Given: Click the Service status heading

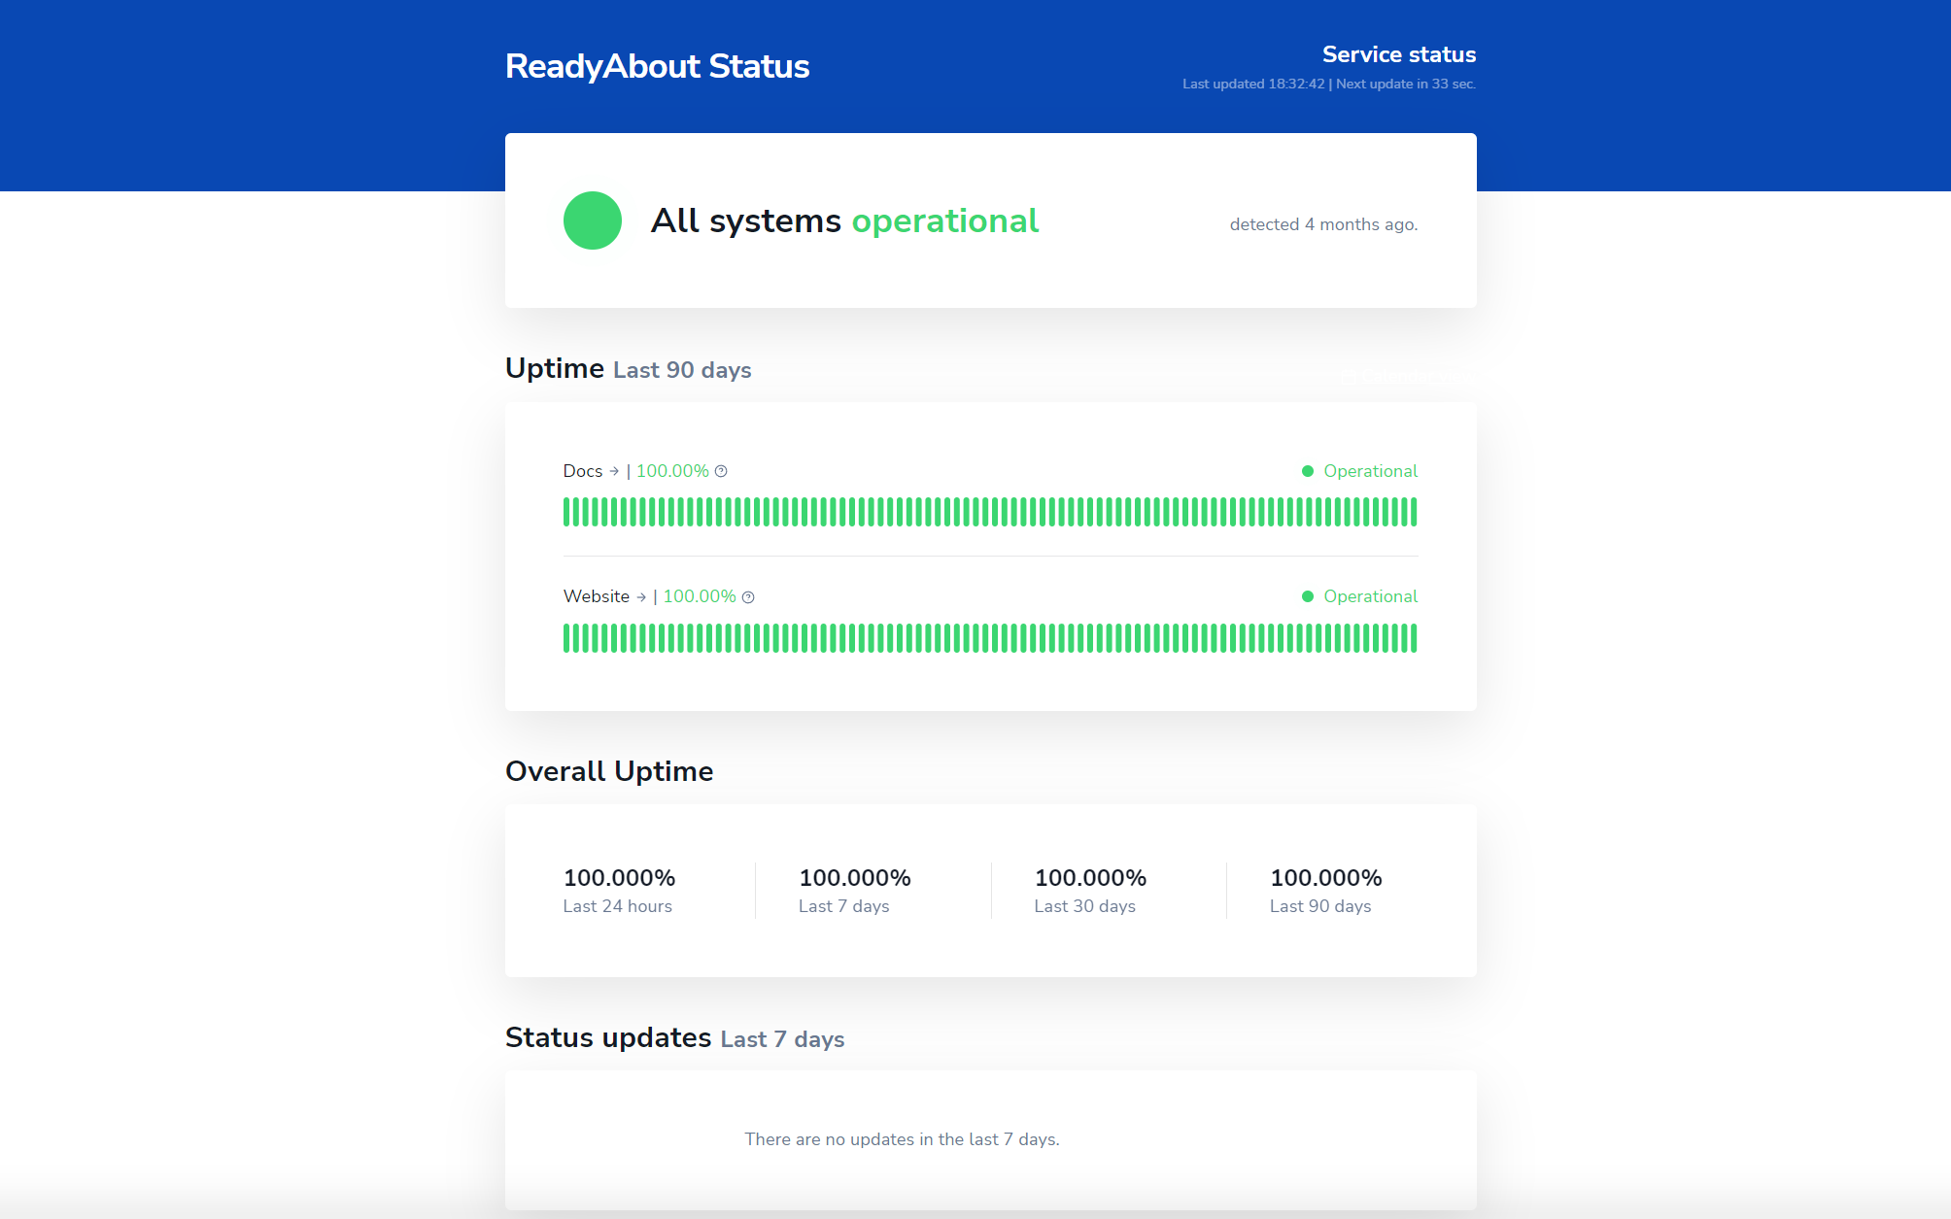Looking at the screenshot, I should 1399,54.
